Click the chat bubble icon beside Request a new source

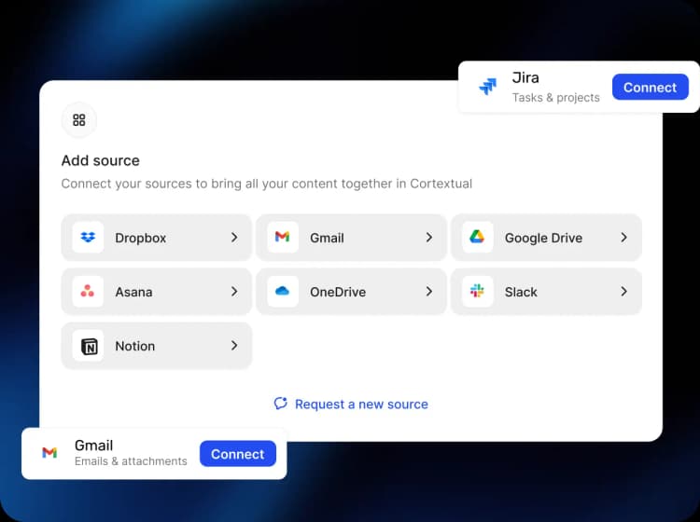coord(280,404)
